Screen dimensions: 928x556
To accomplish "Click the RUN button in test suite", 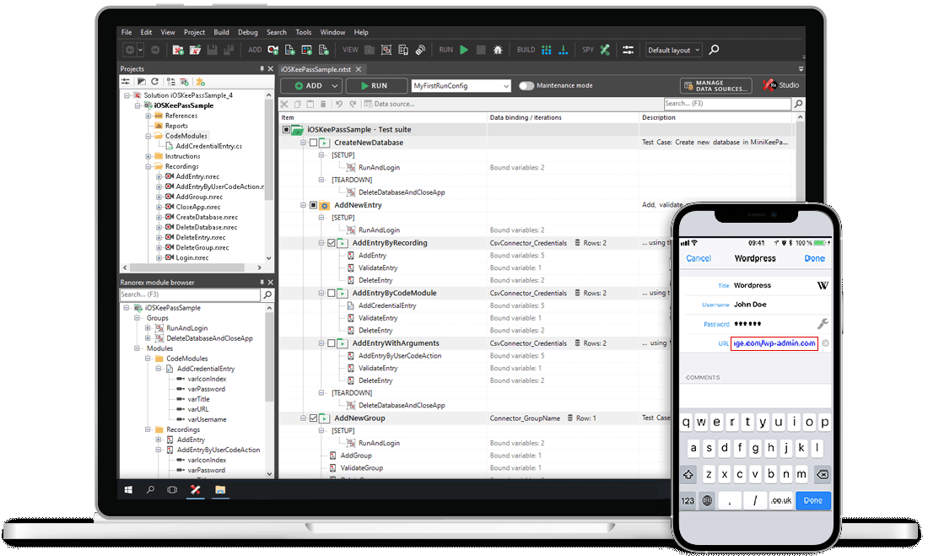I will pos(376,86).
